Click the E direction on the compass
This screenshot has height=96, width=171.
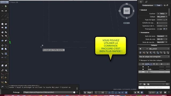click(134, 11)
